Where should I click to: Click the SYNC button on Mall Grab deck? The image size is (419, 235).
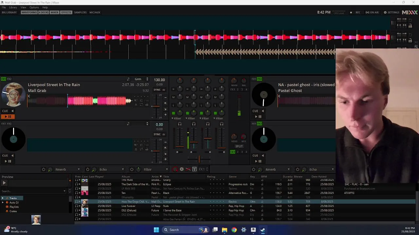[x=157, y=90]
